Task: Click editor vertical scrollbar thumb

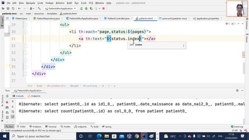Action: click(244, 68)
